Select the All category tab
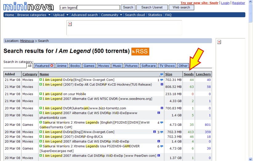The image size is (253, 161). click(x=30, y=66)
